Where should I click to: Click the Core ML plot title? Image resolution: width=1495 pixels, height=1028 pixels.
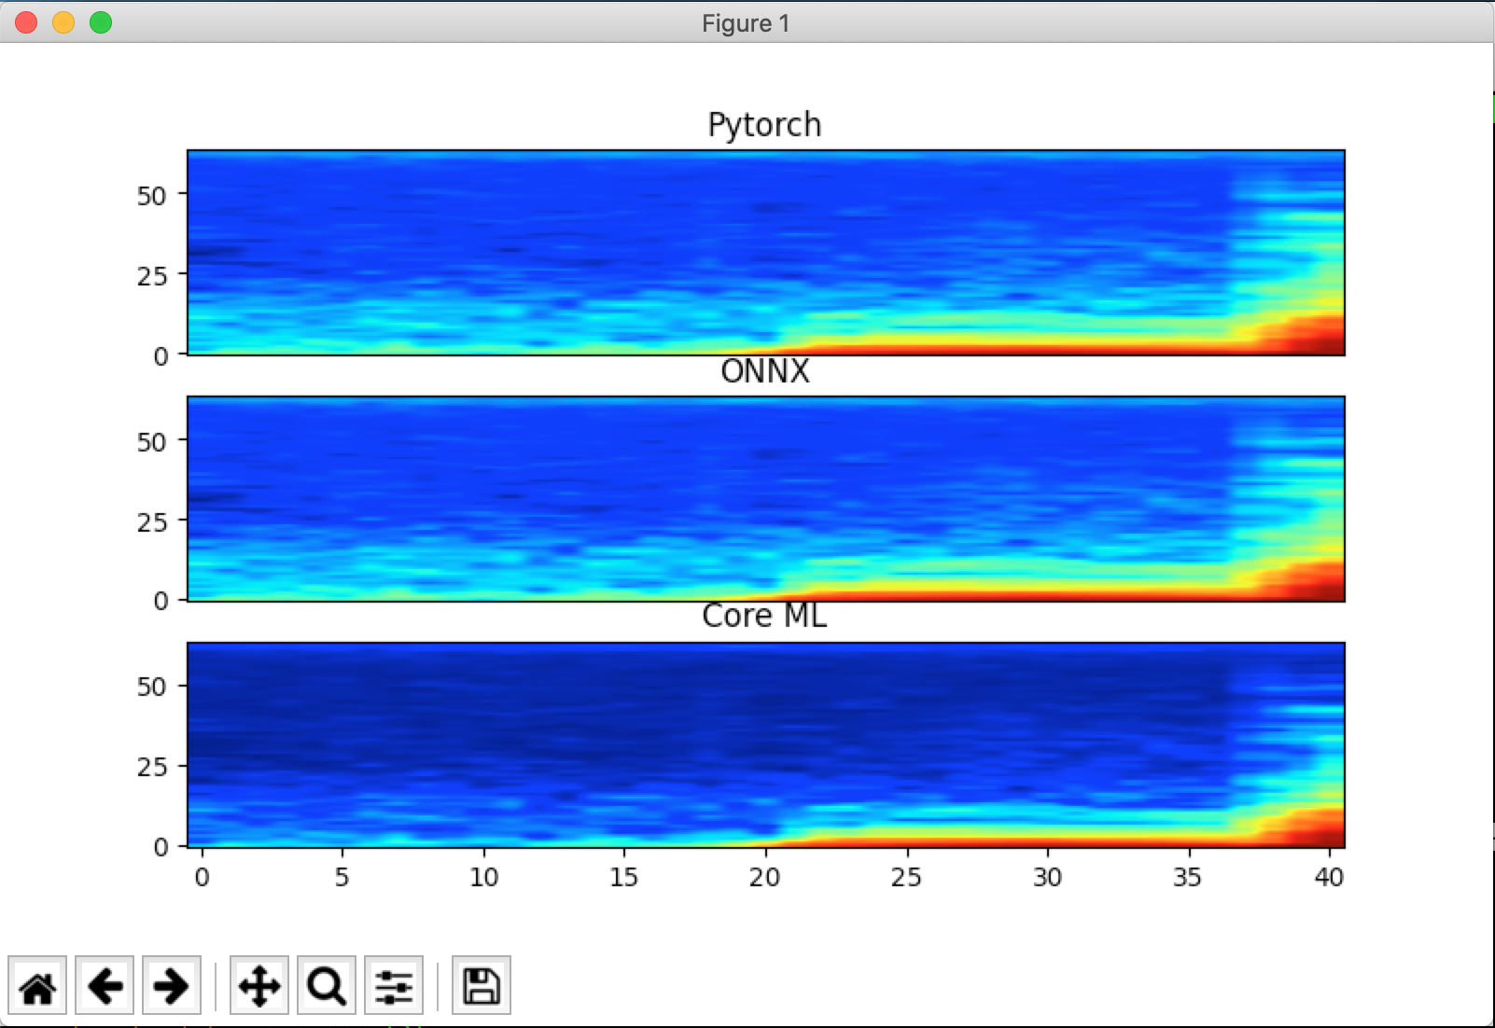[764, 616]
